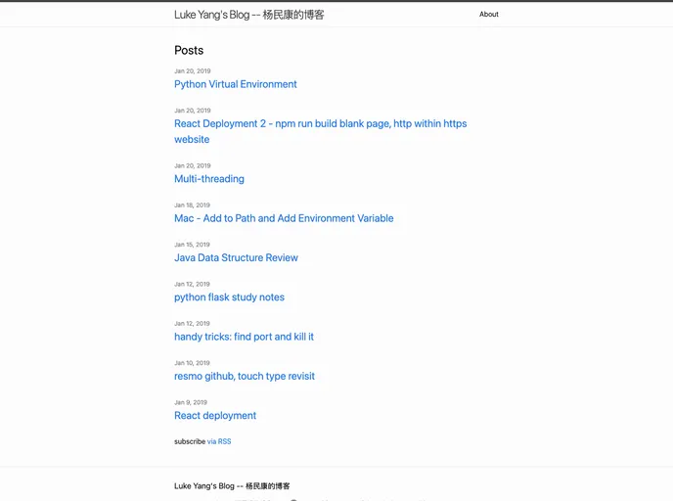Subscribe via RSS link
This screenshot has width=673, height=501.
[219, 441]
